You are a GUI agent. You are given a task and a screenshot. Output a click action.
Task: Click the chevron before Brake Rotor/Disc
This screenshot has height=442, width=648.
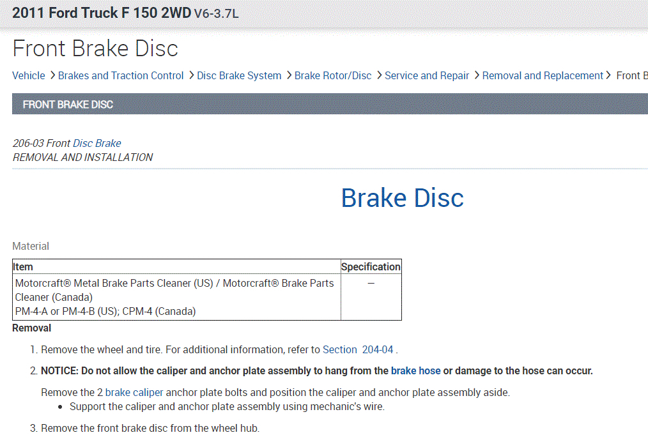point(288,75)
